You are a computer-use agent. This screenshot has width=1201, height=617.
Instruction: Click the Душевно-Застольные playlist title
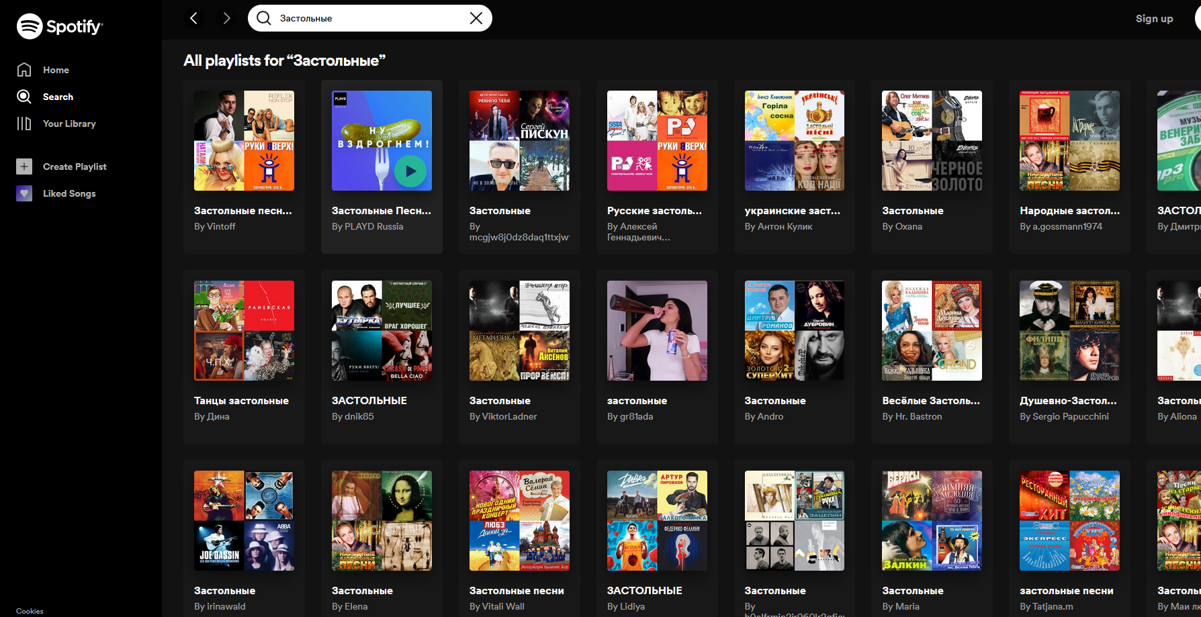pos(1069,401)
